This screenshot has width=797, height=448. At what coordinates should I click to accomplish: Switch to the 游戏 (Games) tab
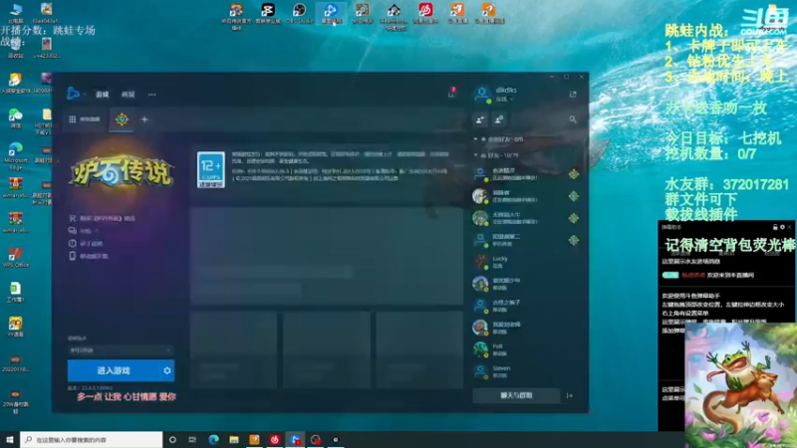(x=103, y=95)
